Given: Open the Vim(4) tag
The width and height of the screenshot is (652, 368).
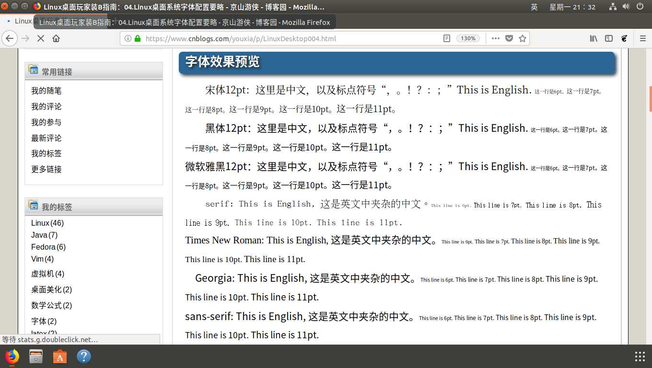Looking at the screenshot, I should pyautogui.click(x=43, y=259).
